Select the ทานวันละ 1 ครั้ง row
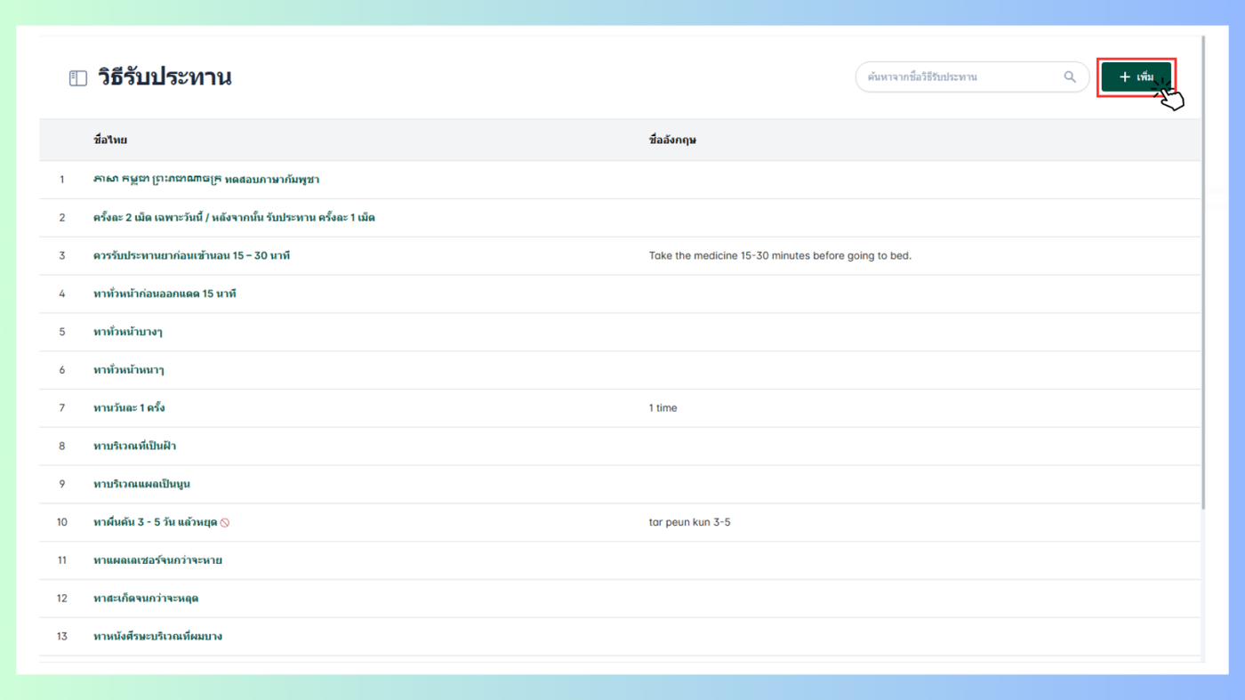 tap(620, 408)
